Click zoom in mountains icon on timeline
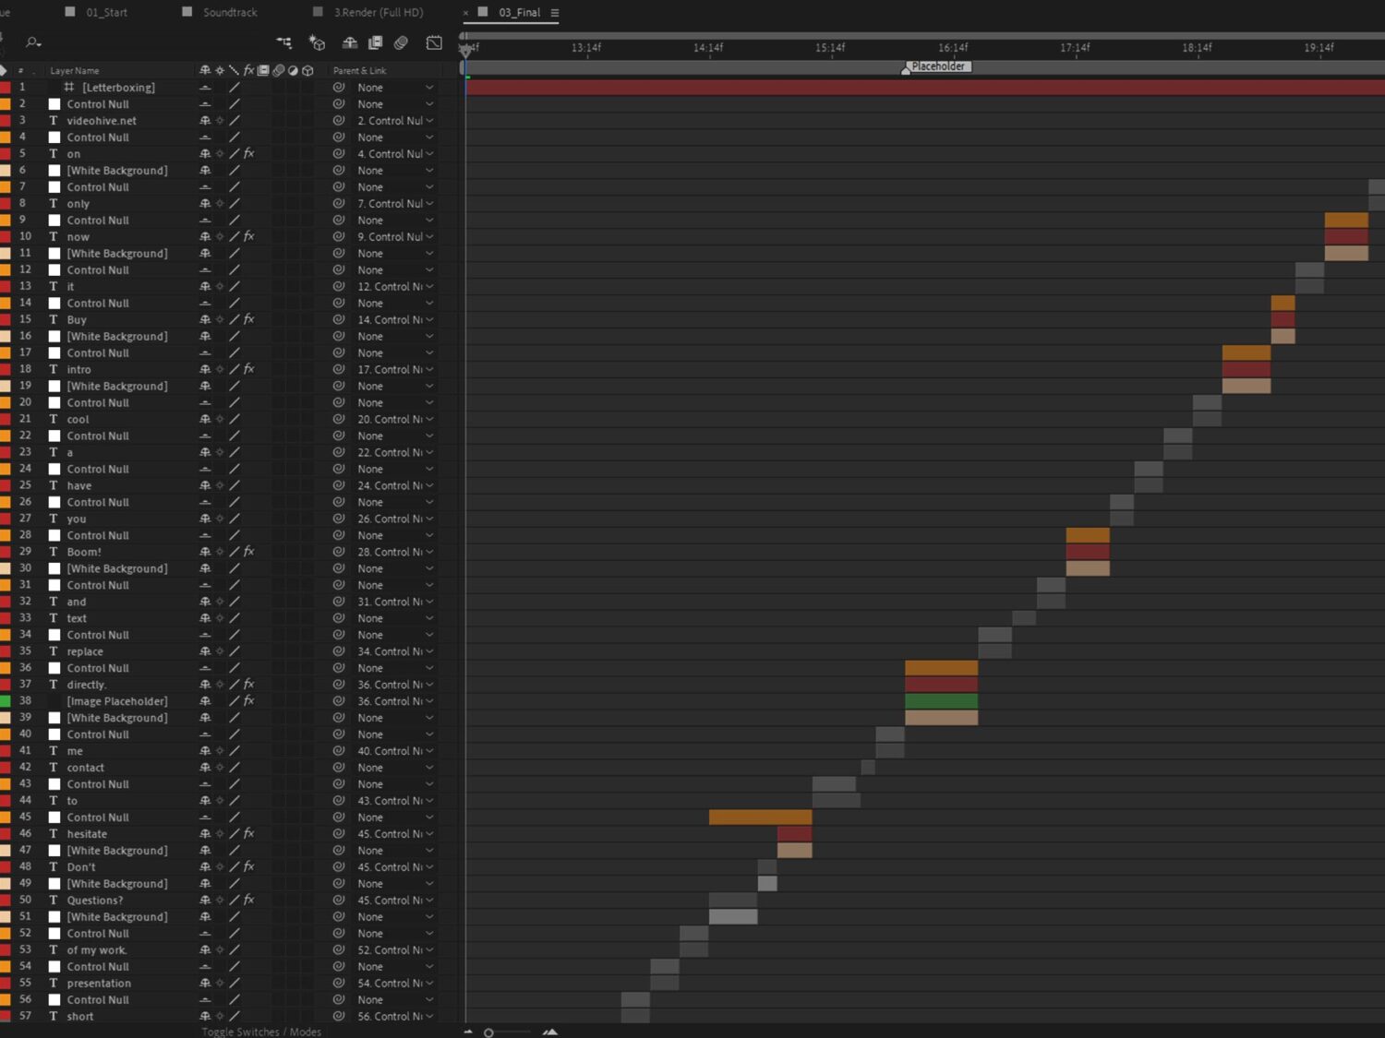This screenshot has height=1038, width=1385. [x=550, y=1032]
